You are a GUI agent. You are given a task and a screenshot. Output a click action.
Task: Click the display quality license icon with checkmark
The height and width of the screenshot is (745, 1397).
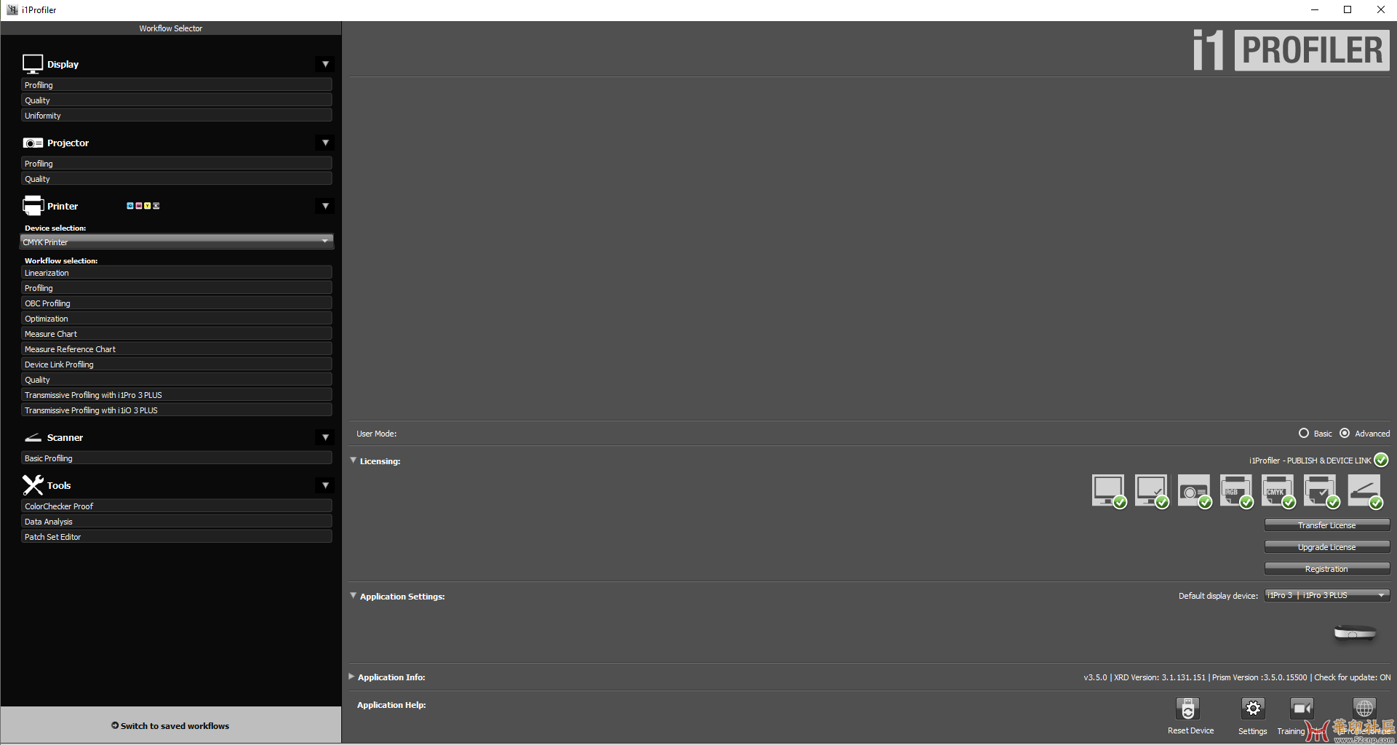click(1152, 491)
